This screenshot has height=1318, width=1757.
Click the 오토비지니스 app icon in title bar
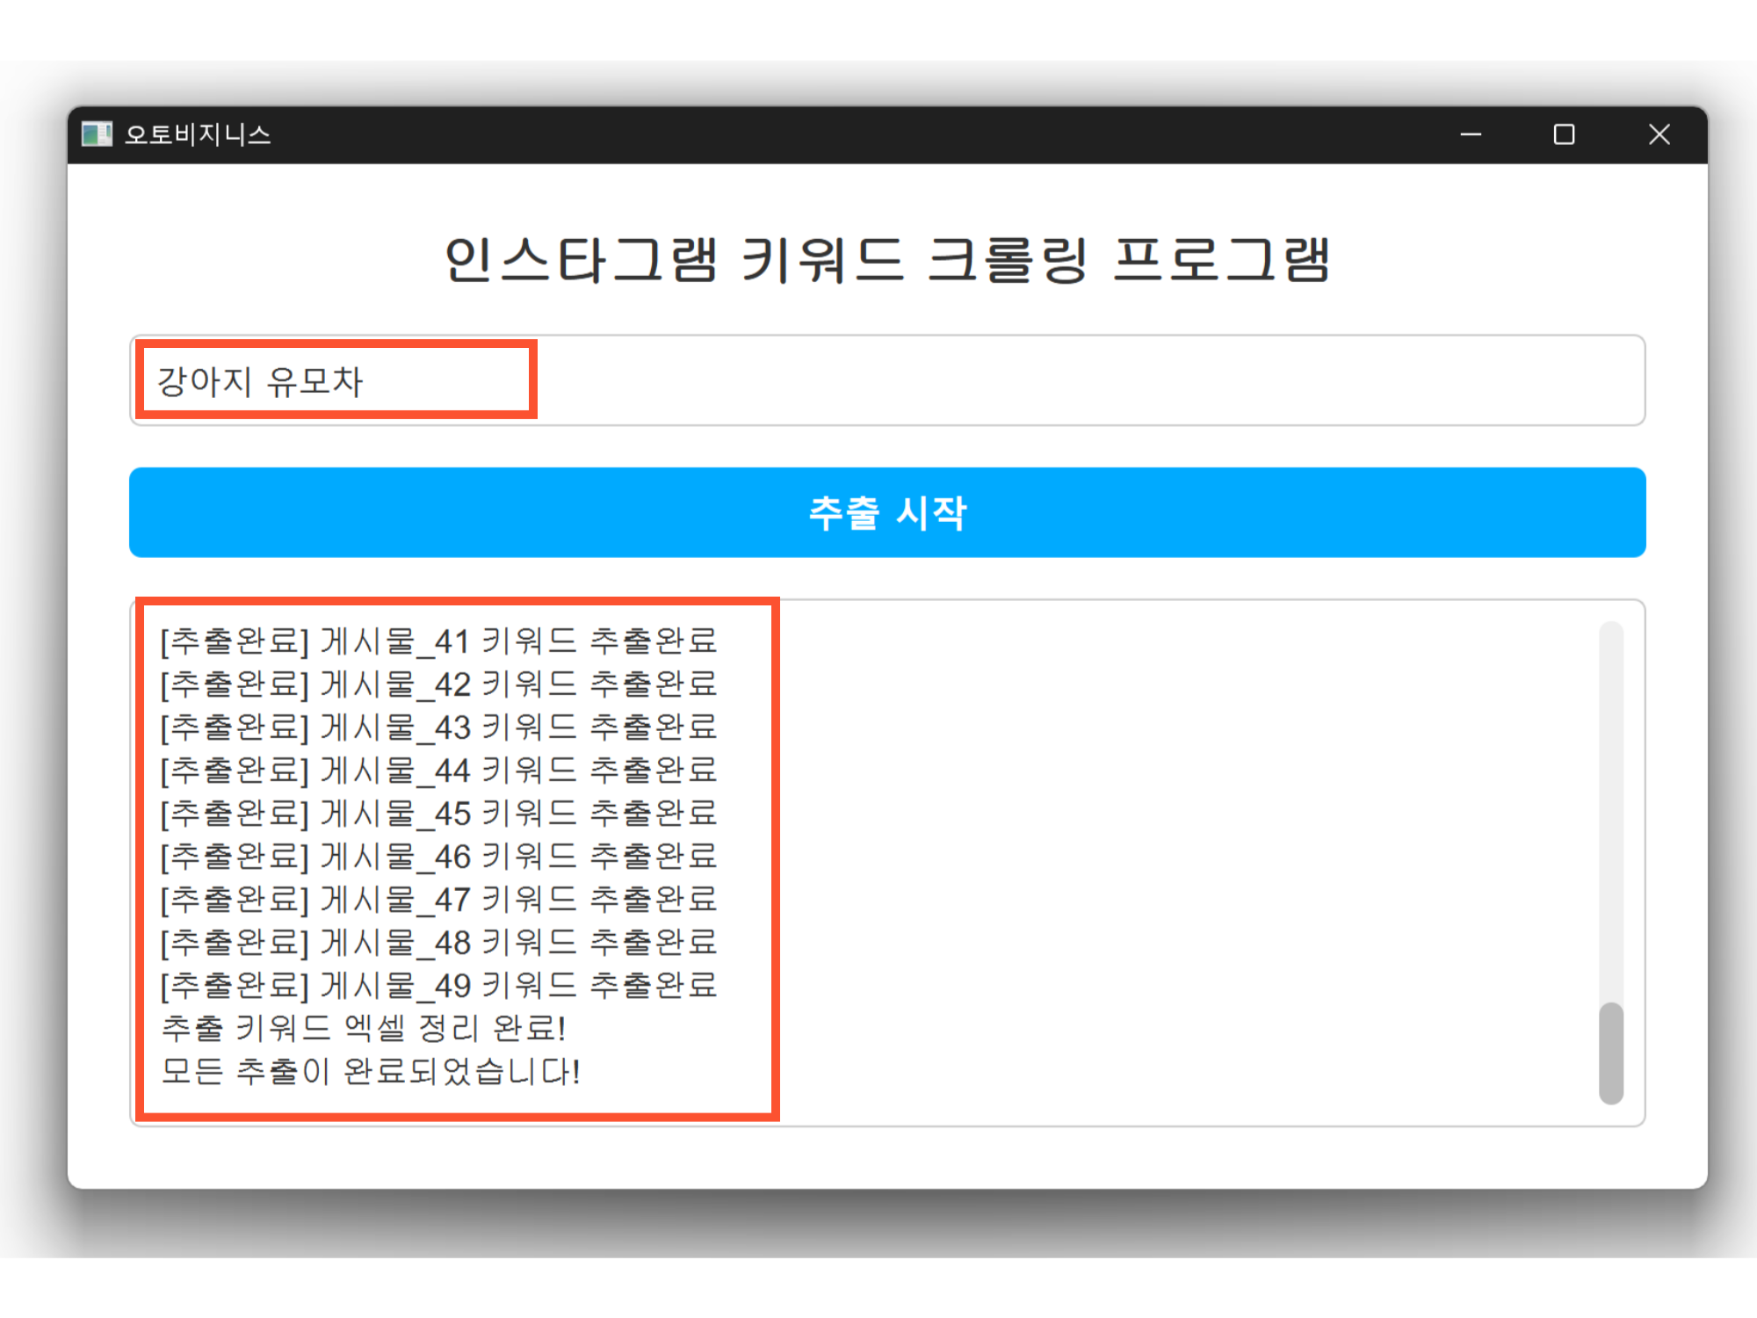97,134
